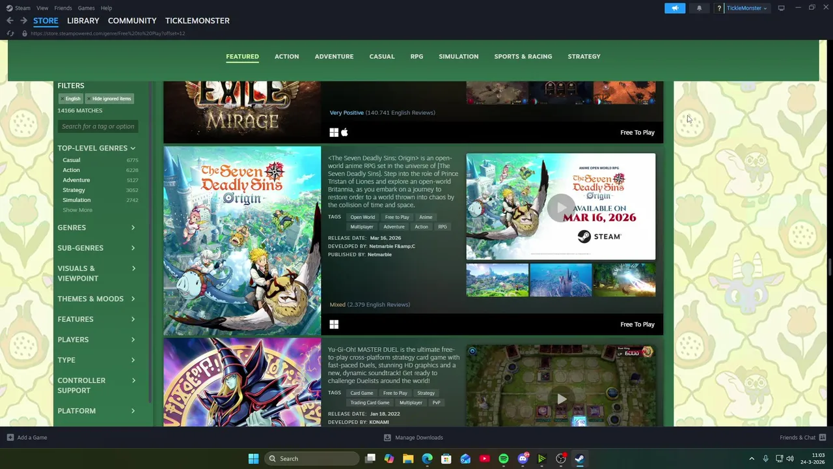This screenshot has width=833, height=469.
Task: Expand the Features filter section
Action: [x=96, y=319]
